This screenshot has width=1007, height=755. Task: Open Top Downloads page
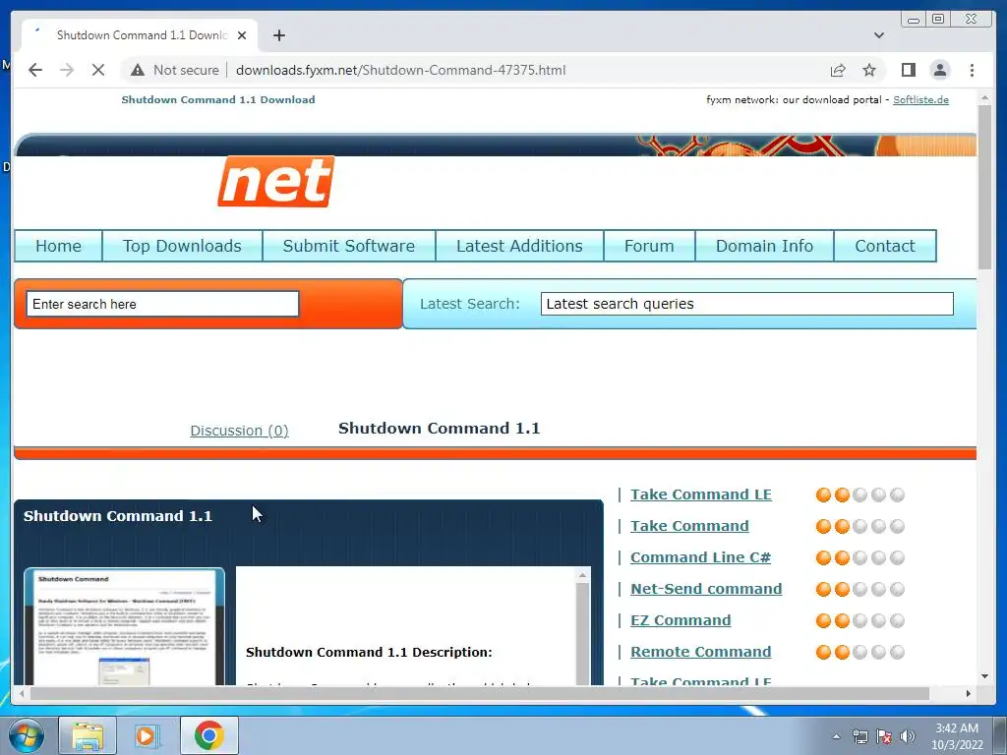pos(182,246)
